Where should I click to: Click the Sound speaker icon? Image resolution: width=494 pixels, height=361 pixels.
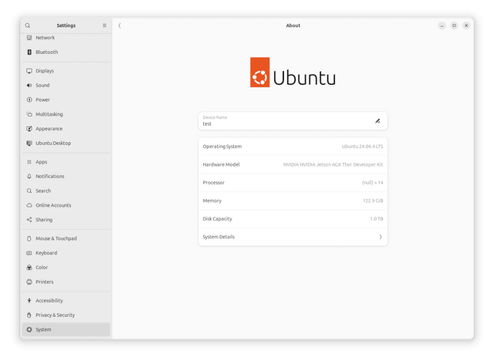[x=29, y=86]
